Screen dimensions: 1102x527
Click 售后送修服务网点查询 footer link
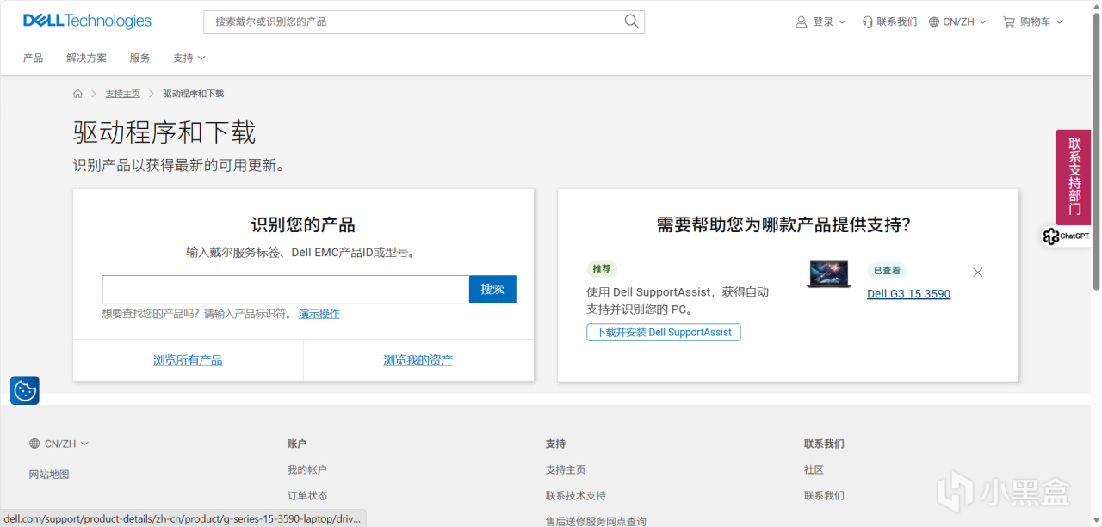click(x=596, y=521)
